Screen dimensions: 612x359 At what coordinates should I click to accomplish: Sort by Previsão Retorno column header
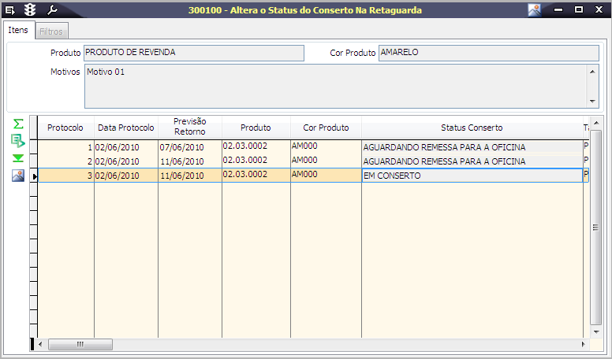pos(190,127)
